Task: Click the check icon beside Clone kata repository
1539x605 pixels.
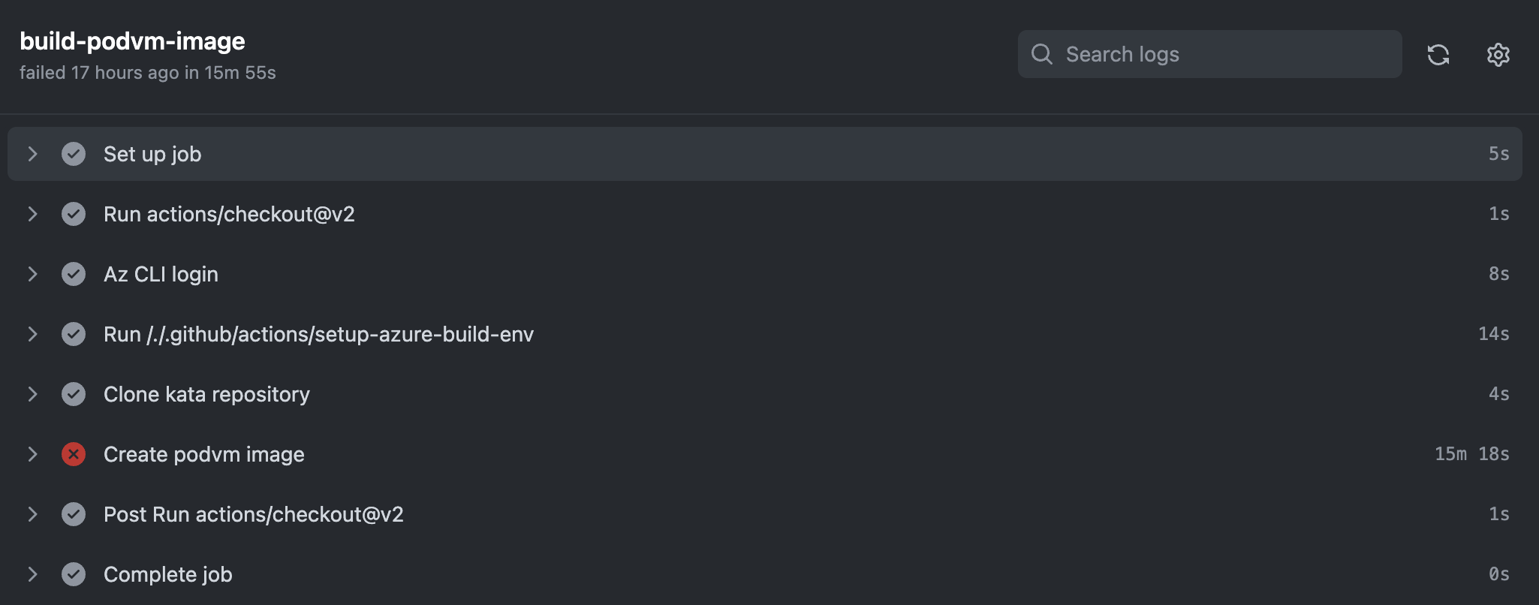Action: tap(73, 394)
